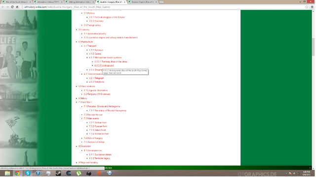Open '5.1 Linguistic distribution' link

tap(96, 90)
